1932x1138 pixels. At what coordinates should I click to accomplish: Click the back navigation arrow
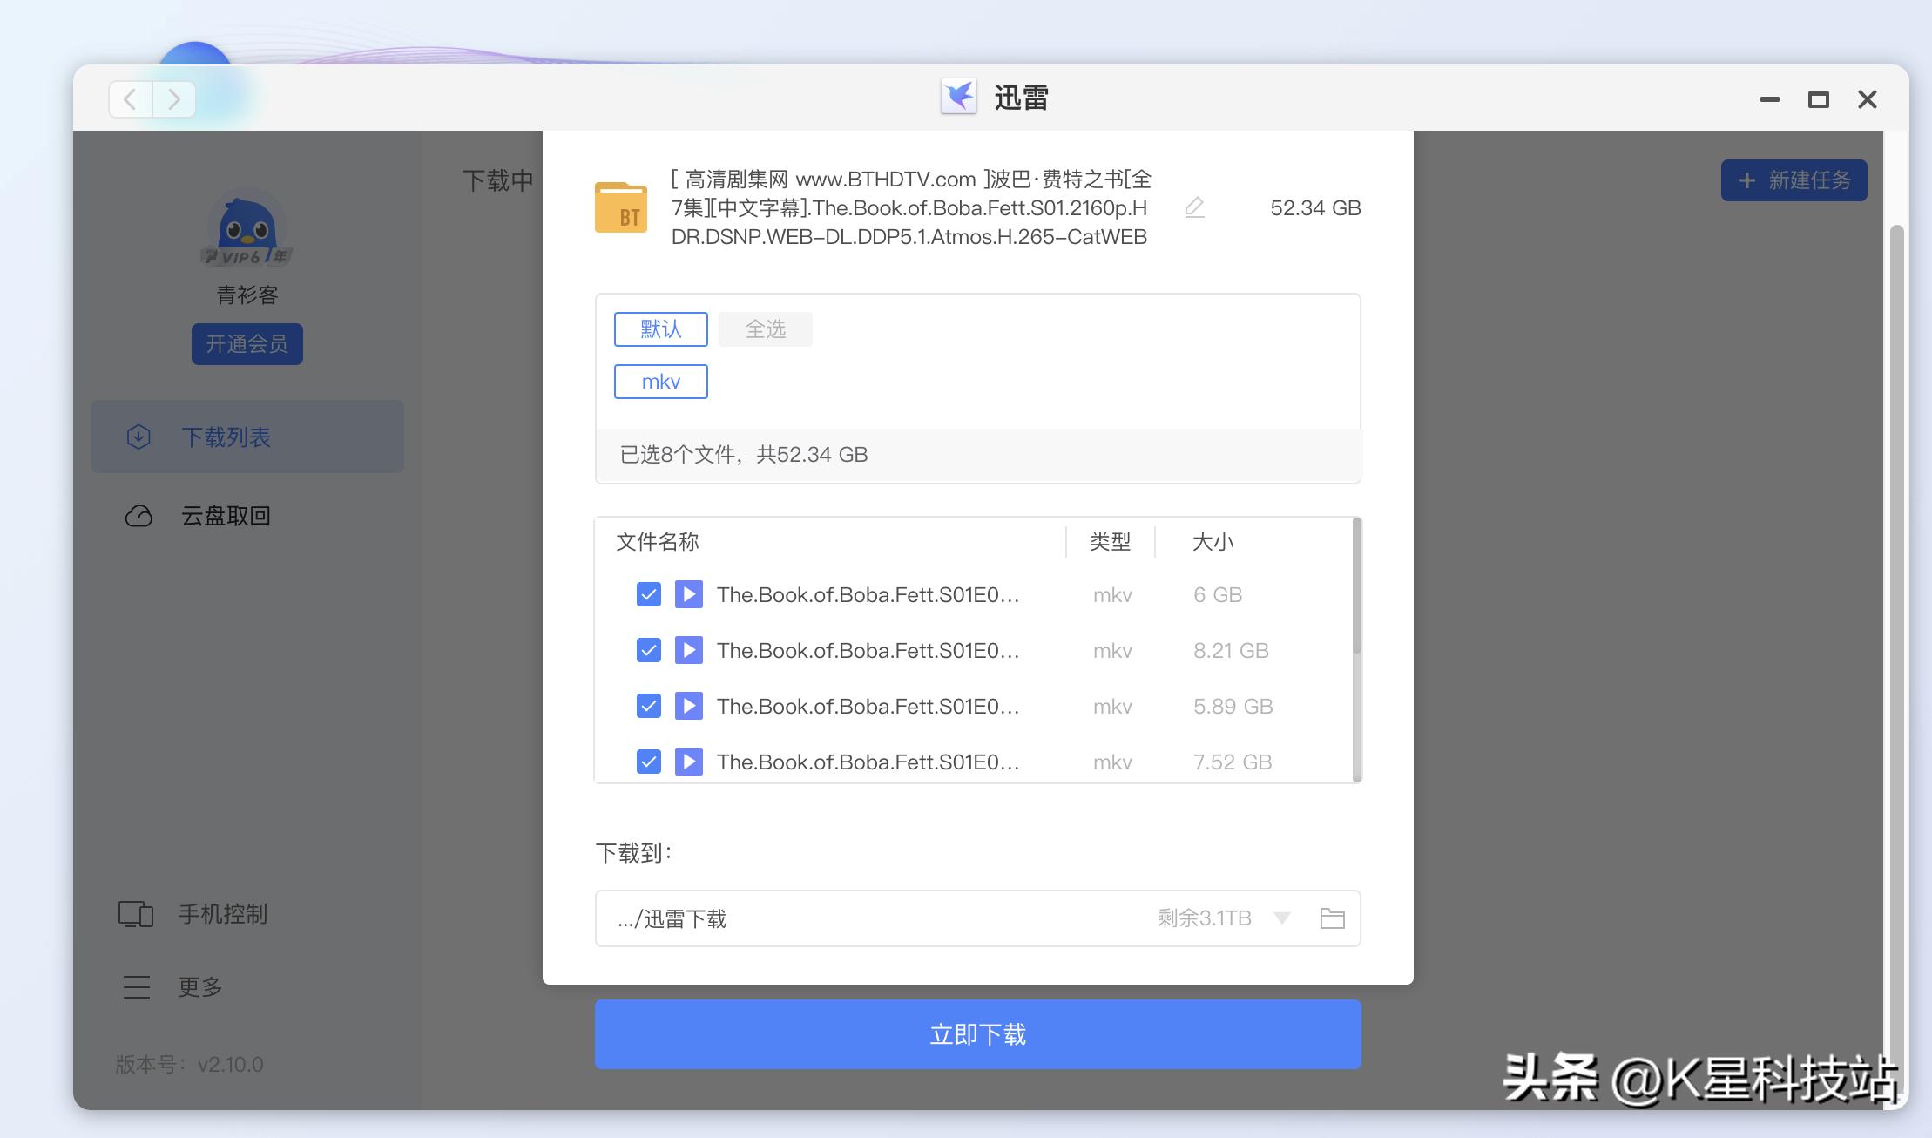coord(129,98)
